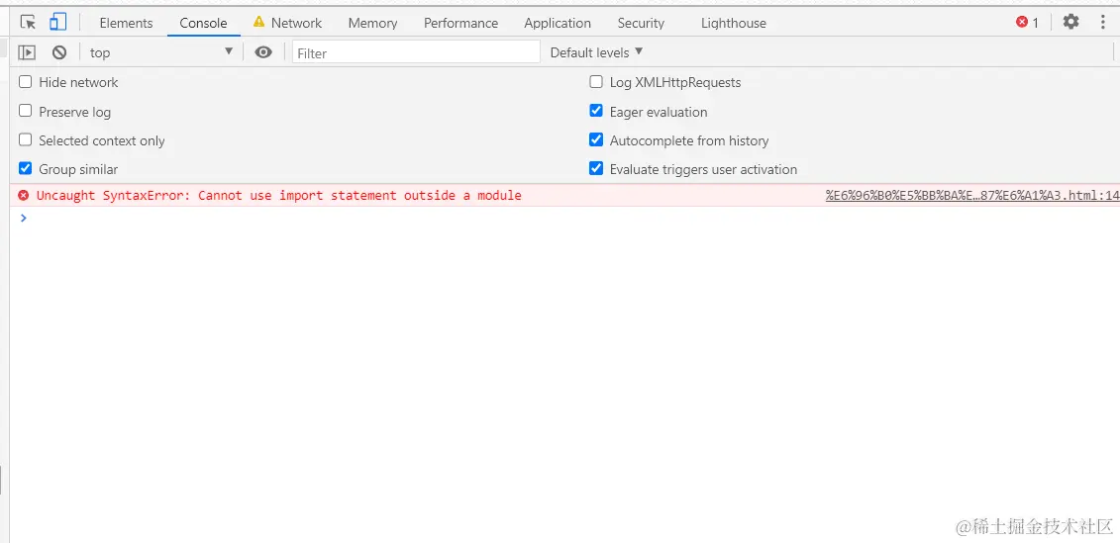
Task: Go to the Application tab
Action: coord(558,23)
